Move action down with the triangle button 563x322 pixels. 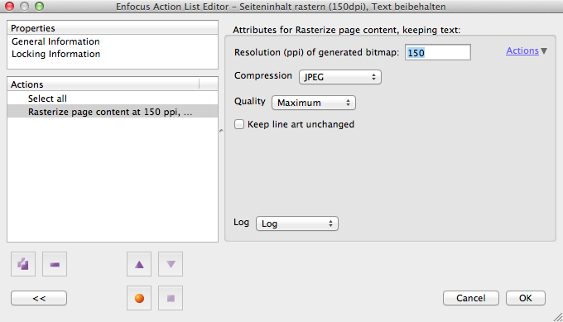tap(171, 264)
